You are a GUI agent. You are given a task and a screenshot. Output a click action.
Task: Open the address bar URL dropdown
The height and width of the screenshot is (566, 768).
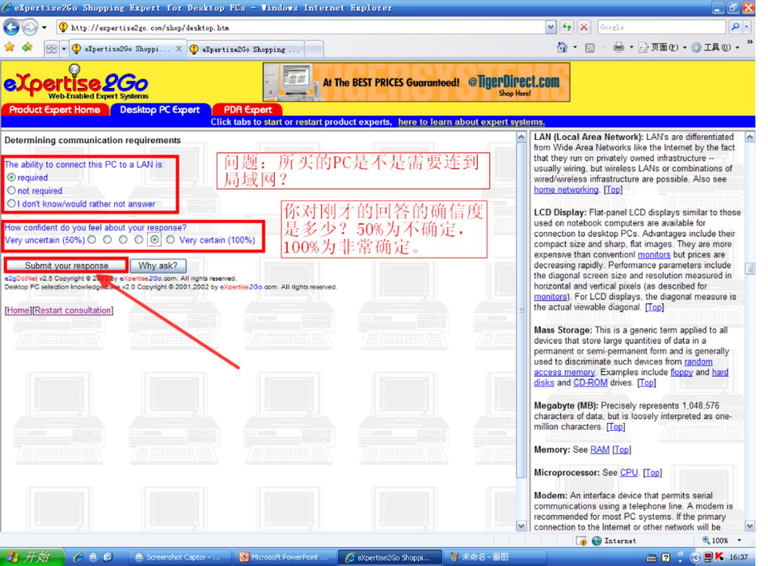pyautogui.click(x=551, y=27)
